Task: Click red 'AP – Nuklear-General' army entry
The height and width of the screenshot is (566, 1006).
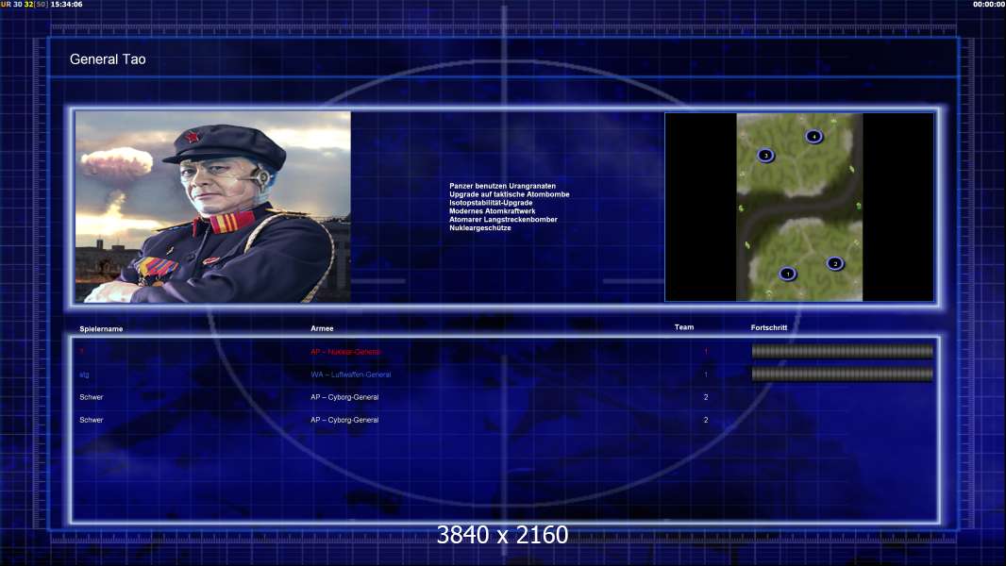Action: tap(345, 351)
